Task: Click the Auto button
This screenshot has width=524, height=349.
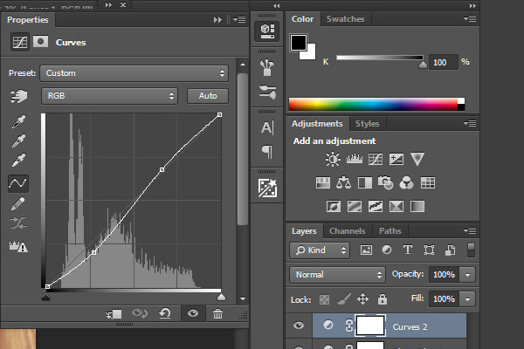Action: coord(208,96)
